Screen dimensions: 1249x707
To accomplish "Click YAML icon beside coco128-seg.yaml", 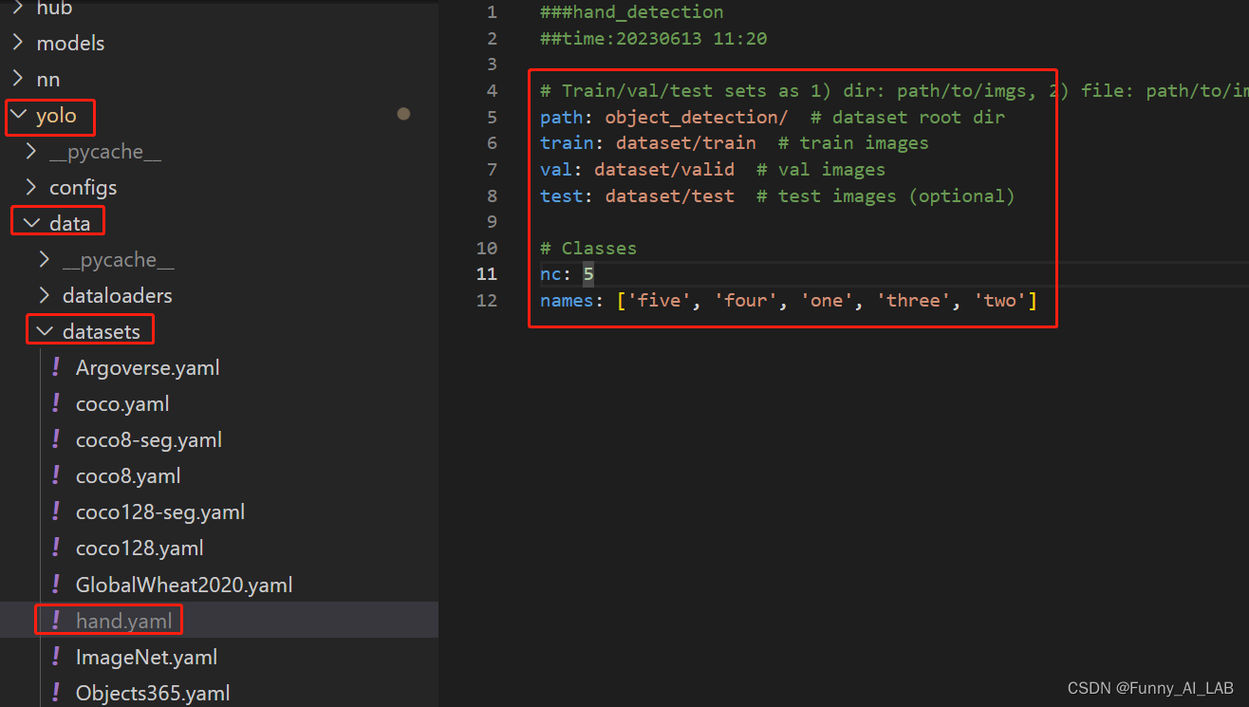I will [56, 512].
